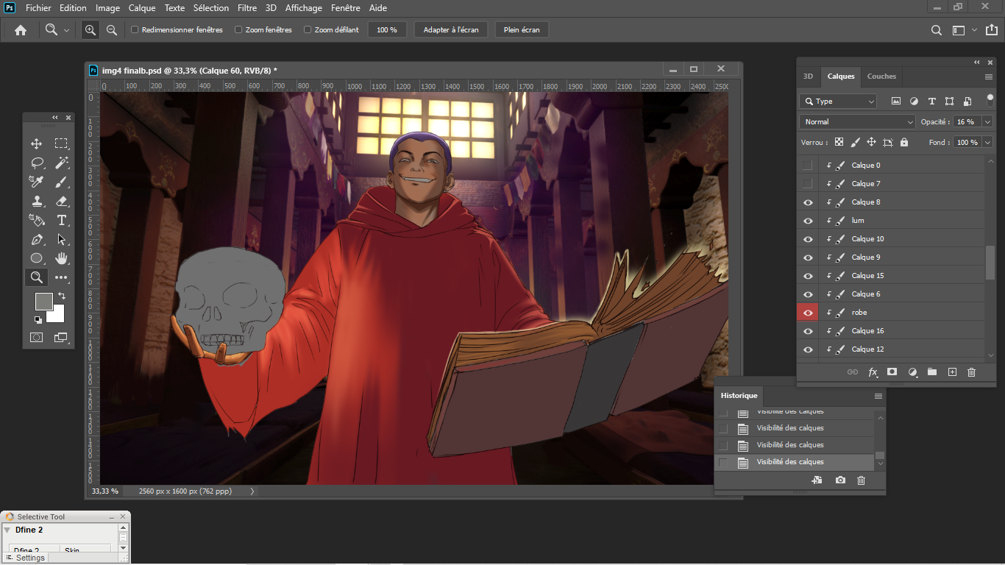Delete layer using Layers panel trash icon
This screenshot has width=1005, height=565.
971,372
